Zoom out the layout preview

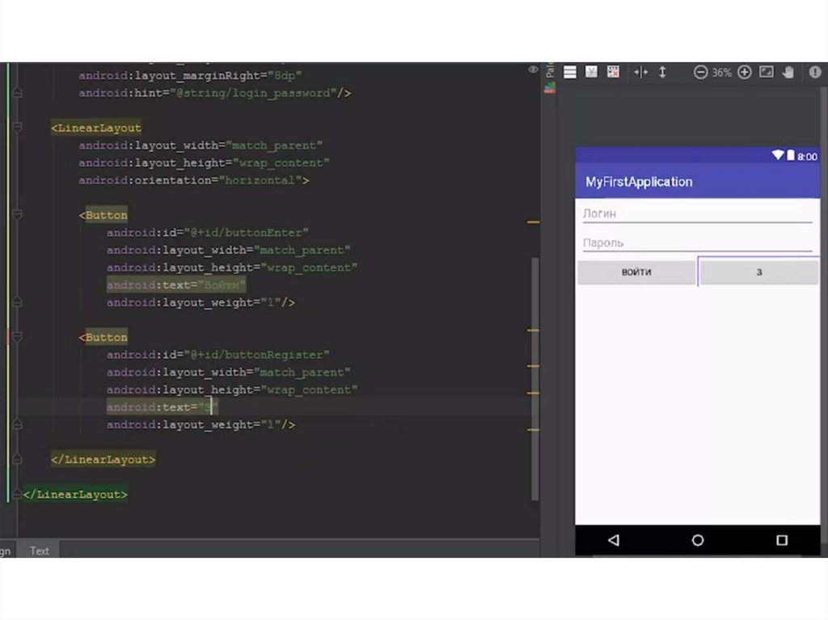[700, 72]
